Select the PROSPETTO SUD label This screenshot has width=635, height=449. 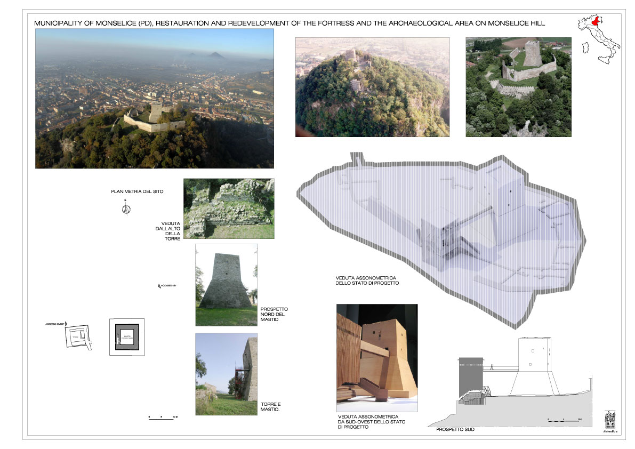tap(455, 430)
